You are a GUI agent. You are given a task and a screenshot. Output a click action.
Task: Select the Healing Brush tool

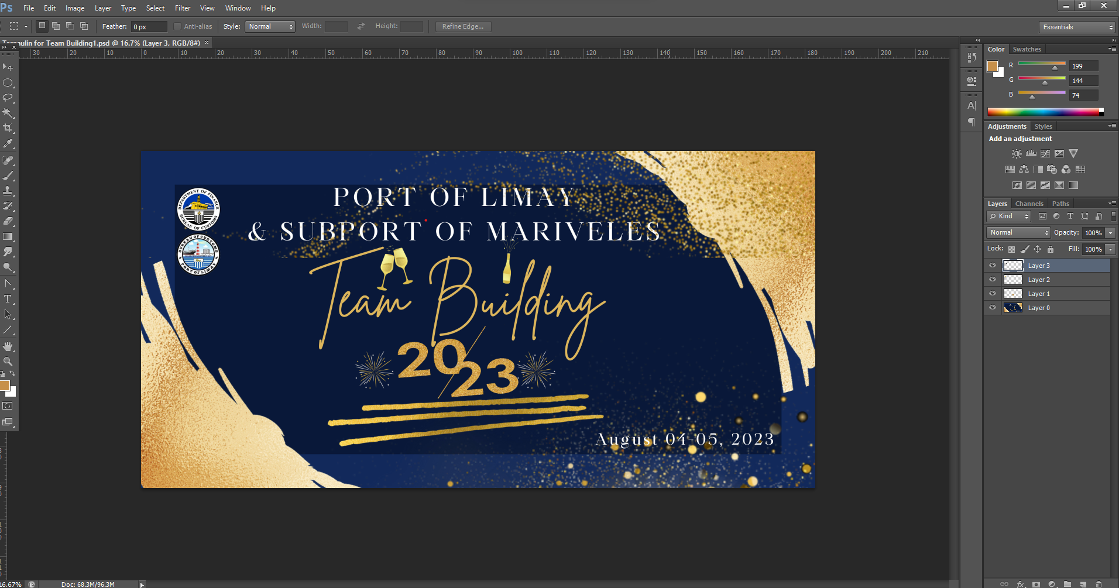pyautogui.click(x=8, y=160)
